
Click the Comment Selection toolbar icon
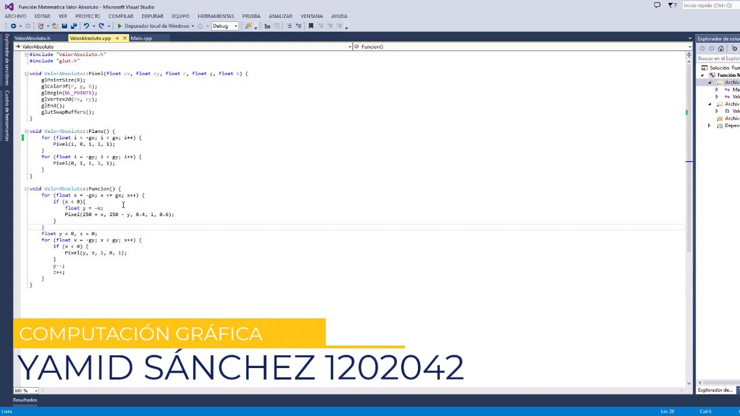[290, 26]
